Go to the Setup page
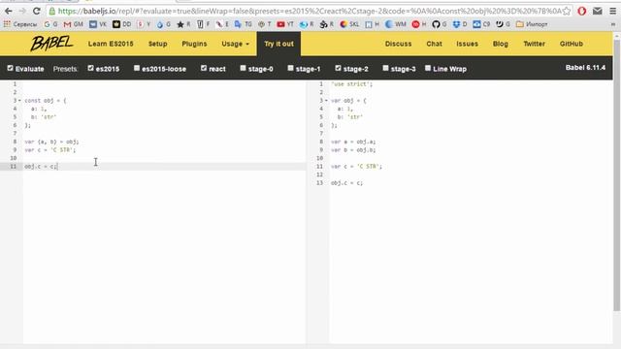This screenshot has width=621, height=349. point(157,44)
